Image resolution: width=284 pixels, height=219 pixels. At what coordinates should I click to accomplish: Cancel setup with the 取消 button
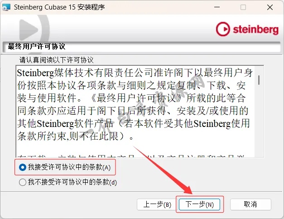[250, 204]
